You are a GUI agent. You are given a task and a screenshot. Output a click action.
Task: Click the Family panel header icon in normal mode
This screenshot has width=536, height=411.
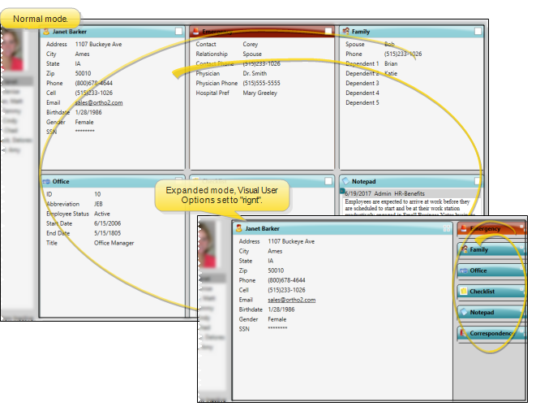345,32
